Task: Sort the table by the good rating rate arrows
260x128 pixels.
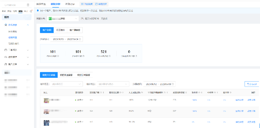Action: pos(201,93)
